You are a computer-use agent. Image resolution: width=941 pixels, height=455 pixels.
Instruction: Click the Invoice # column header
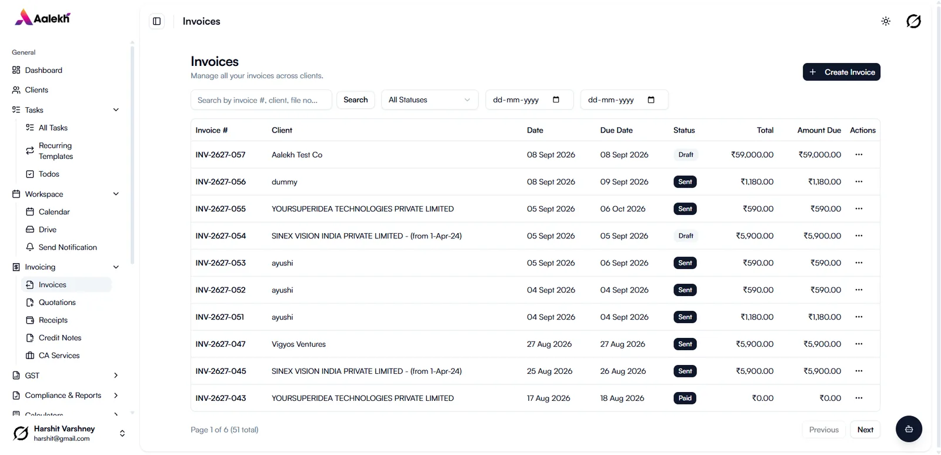click(212, 130)
